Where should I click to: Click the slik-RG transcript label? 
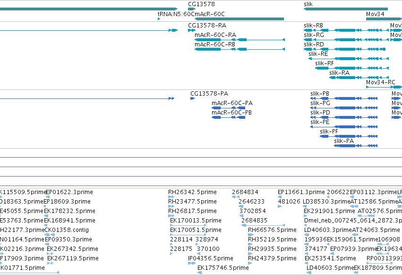(314, 35)
